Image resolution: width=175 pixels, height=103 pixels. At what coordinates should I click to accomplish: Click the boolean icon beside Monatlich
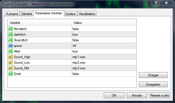coord(10,29)
